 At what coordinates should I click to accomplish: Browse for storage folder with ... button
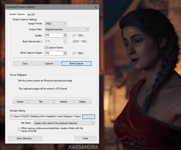tap(88, 117)
